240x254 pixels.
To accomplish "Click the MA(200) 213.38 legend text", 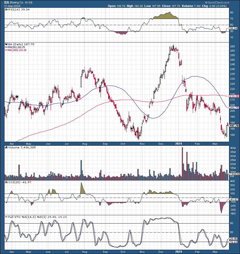I will [x=17, y=50].
